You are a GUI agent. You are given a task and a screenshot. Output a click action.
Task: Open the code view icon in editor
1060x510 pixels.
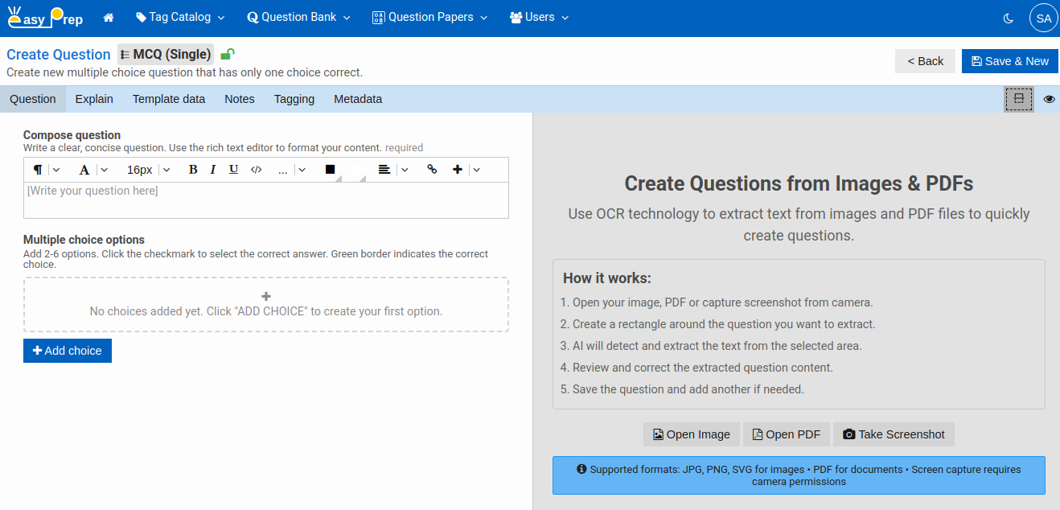click(x=256, y=169)
